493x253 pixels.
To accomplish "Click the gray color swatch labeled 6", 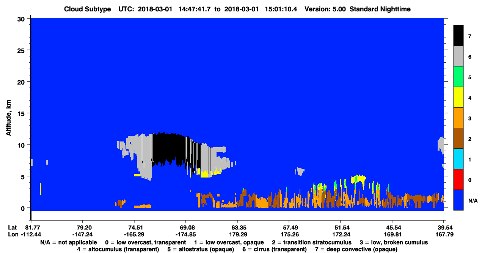I will (458, 57).
